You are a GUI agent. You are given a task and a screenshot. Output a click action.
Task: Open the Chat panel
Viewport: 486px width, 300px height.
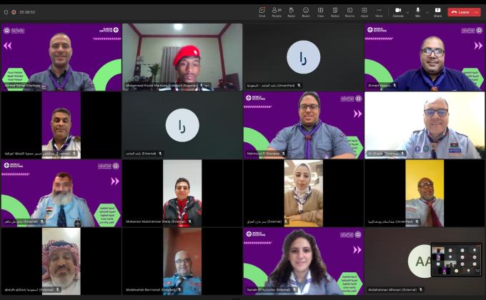[262, 11]
